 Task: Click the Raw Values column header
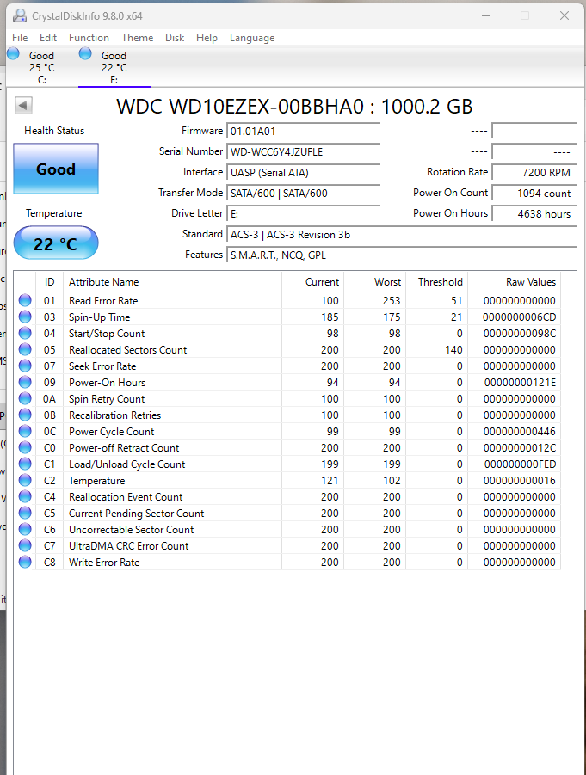pyautogui.click(x=515, y=282)
